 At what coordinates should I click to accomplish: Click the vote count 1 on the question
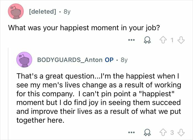tap(172, 40)
